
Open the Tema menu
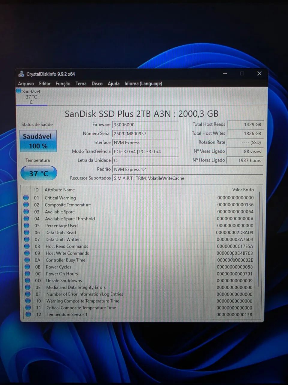point(81,84)
